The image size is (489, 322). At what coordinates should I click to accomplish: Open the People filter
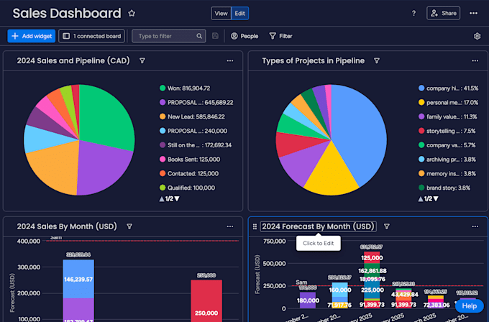pos(244,36)
